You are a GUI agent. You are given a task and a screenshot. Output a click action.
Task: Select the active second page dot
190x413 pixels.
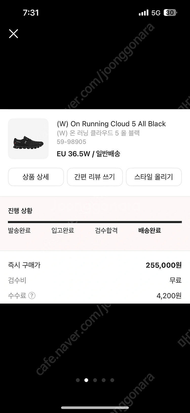coord(86,380)
